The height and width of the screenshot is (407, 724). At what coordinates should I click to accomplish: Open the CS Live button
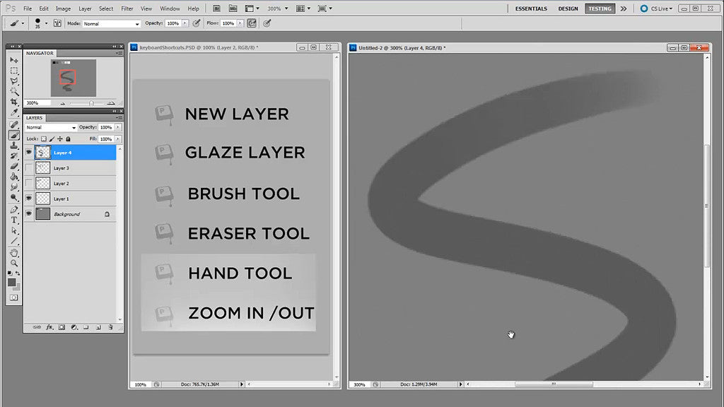pos(656,8)
